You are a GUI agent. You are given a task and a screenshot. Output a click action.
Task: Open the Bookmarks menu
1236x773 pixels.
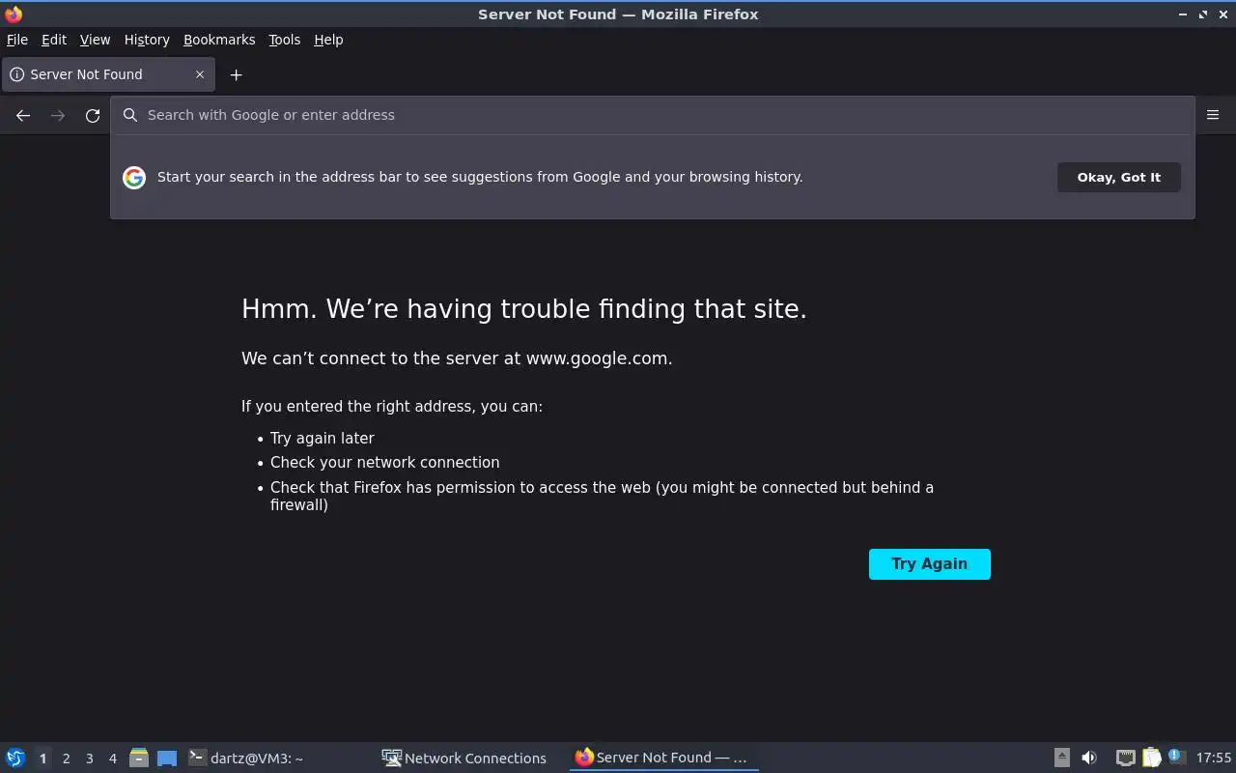[x=219, y=40]
